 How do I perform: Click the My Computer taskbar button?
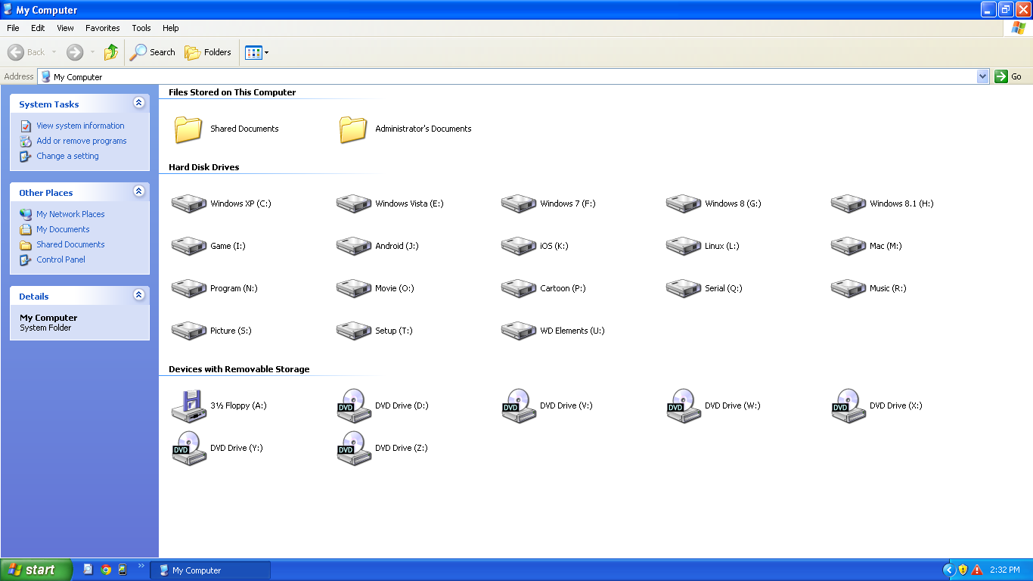click(x=210, y=570)
